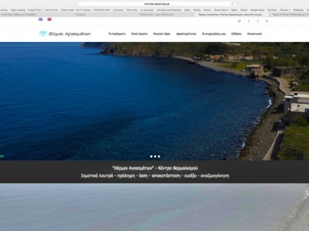Select the third slideshow dot
Screen dimensions: 309x231
pos(159,156)
